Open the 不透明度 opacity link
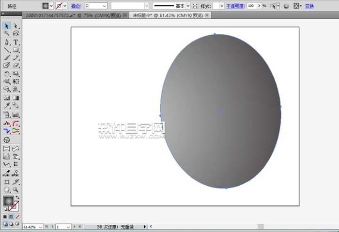 pos(235,6)
